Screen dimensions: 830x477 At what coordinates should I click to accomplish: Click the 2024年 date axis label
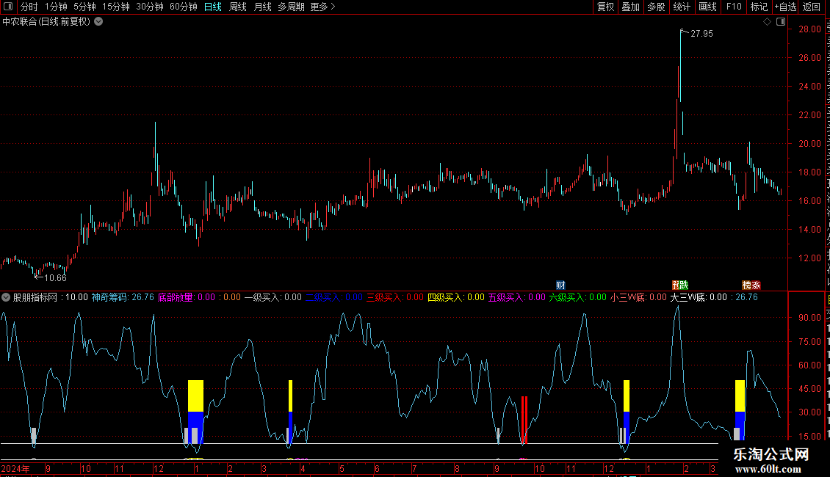15,468
